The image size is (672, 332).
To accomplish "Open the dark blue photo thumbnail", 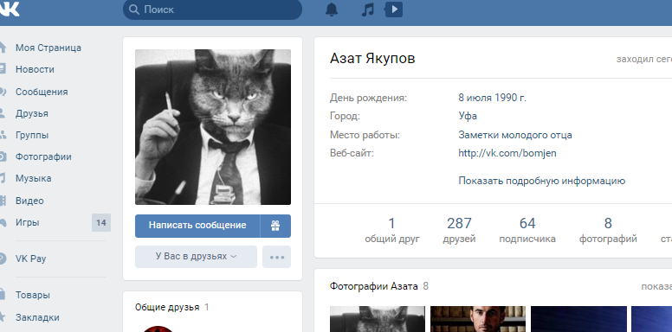I will coord(578,319).
